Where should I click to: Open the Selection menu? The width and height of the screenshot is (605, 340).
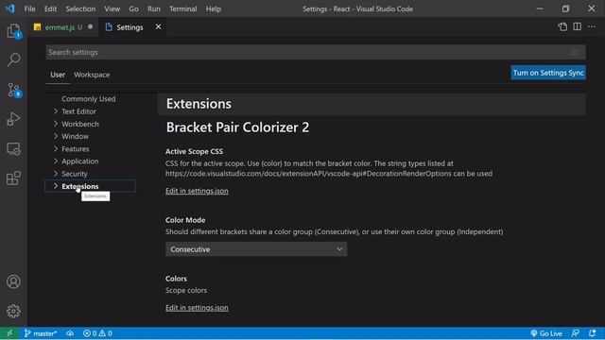point(80,8)
